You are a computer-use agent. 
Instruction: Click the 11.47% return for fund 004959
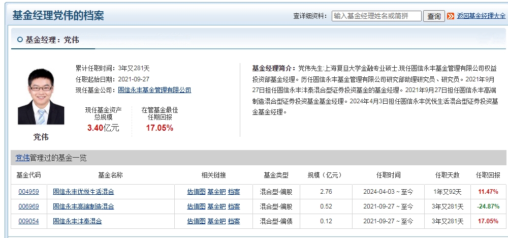(488, 192)
